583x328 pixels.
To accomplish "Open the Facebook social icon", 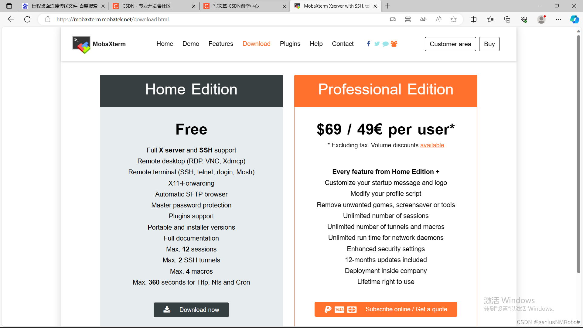I will pyautogui.click(x=368, y=43).
